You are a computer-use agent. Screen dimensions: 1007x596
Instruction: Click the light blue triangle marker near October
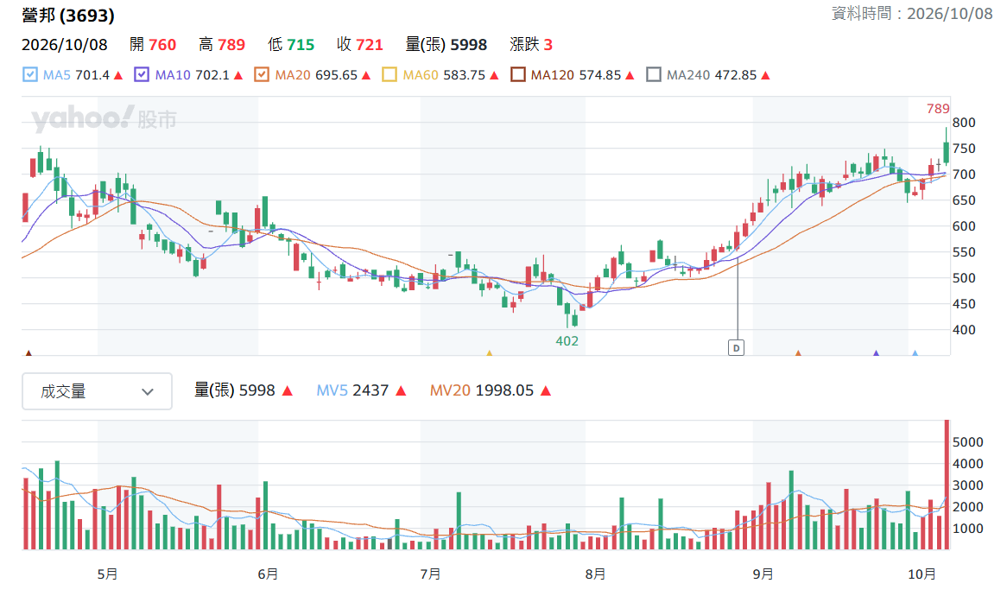[915, 352]
